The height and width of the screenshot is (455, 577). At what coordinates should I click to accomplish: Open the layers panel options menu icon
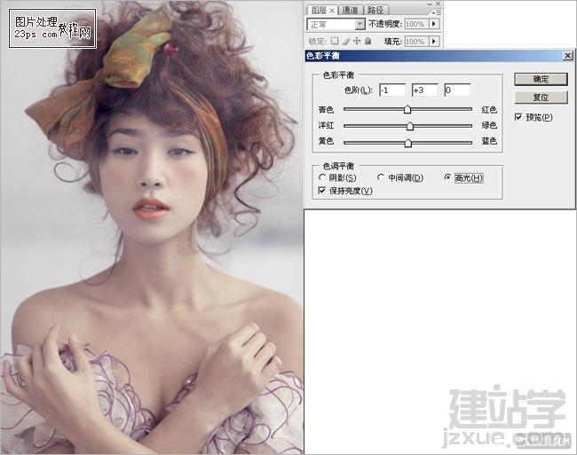click(437, 12)
